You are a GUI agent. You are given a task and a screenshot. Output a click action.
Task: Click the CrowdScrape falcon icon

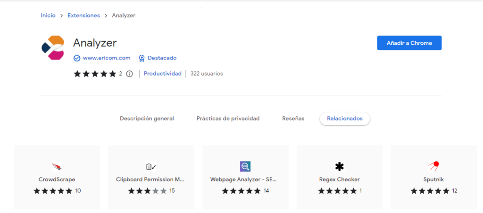tap(57, 166)
